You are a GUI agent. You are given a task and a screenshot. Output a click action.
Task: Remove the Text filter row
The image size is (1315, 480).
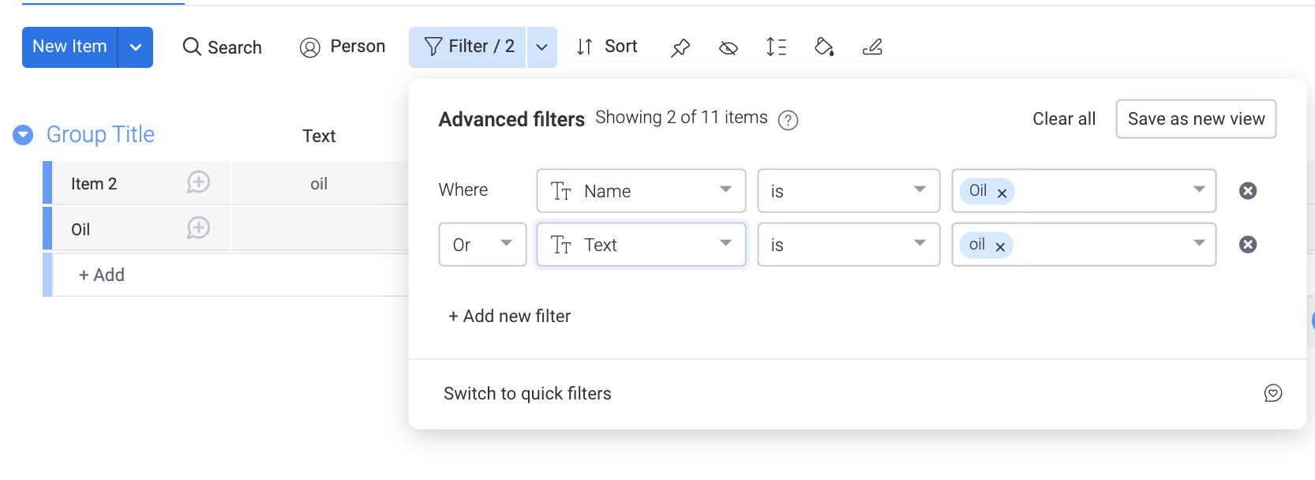pyautogui.click(x=1248, y=245)
